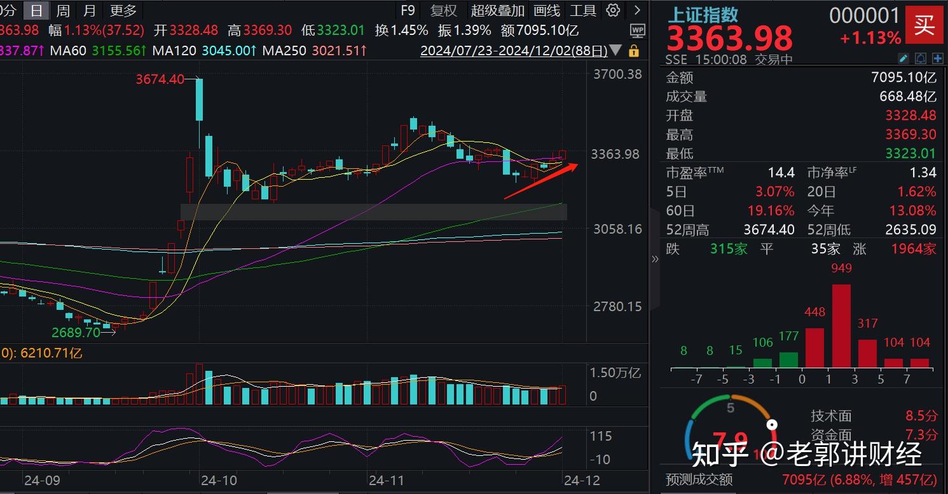Viewport: 948px width, 494px height.
Task: Switch to the 周 weekly chart tab
Action: point(61,10)
